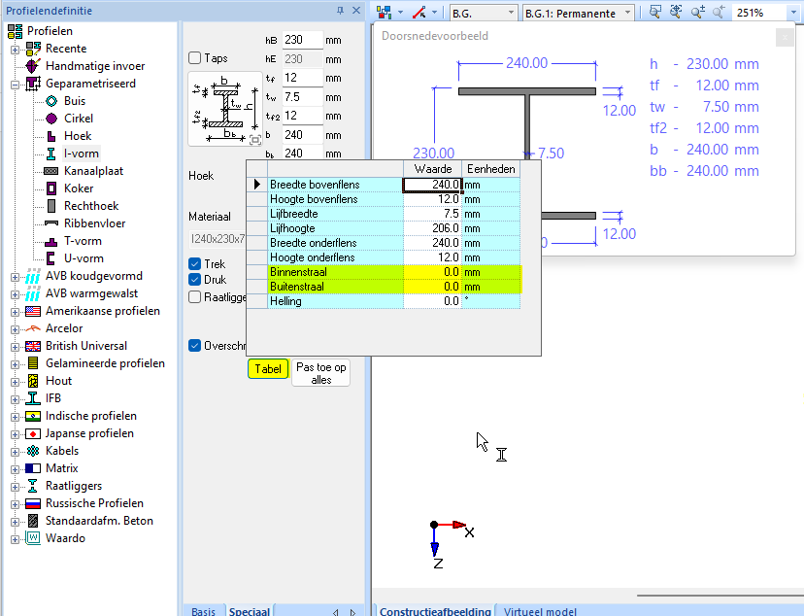
Task: Switch to the Speciaal tab
Action: coord(250,611)
